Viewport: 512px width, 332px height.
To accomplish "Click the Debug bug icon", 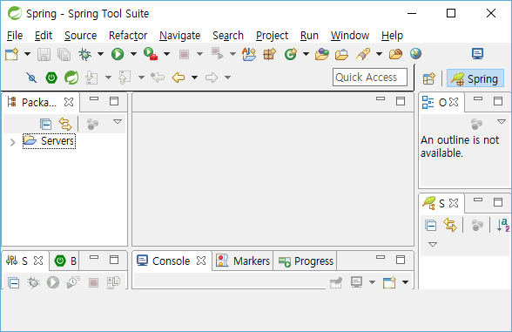I will pos(85,54).
